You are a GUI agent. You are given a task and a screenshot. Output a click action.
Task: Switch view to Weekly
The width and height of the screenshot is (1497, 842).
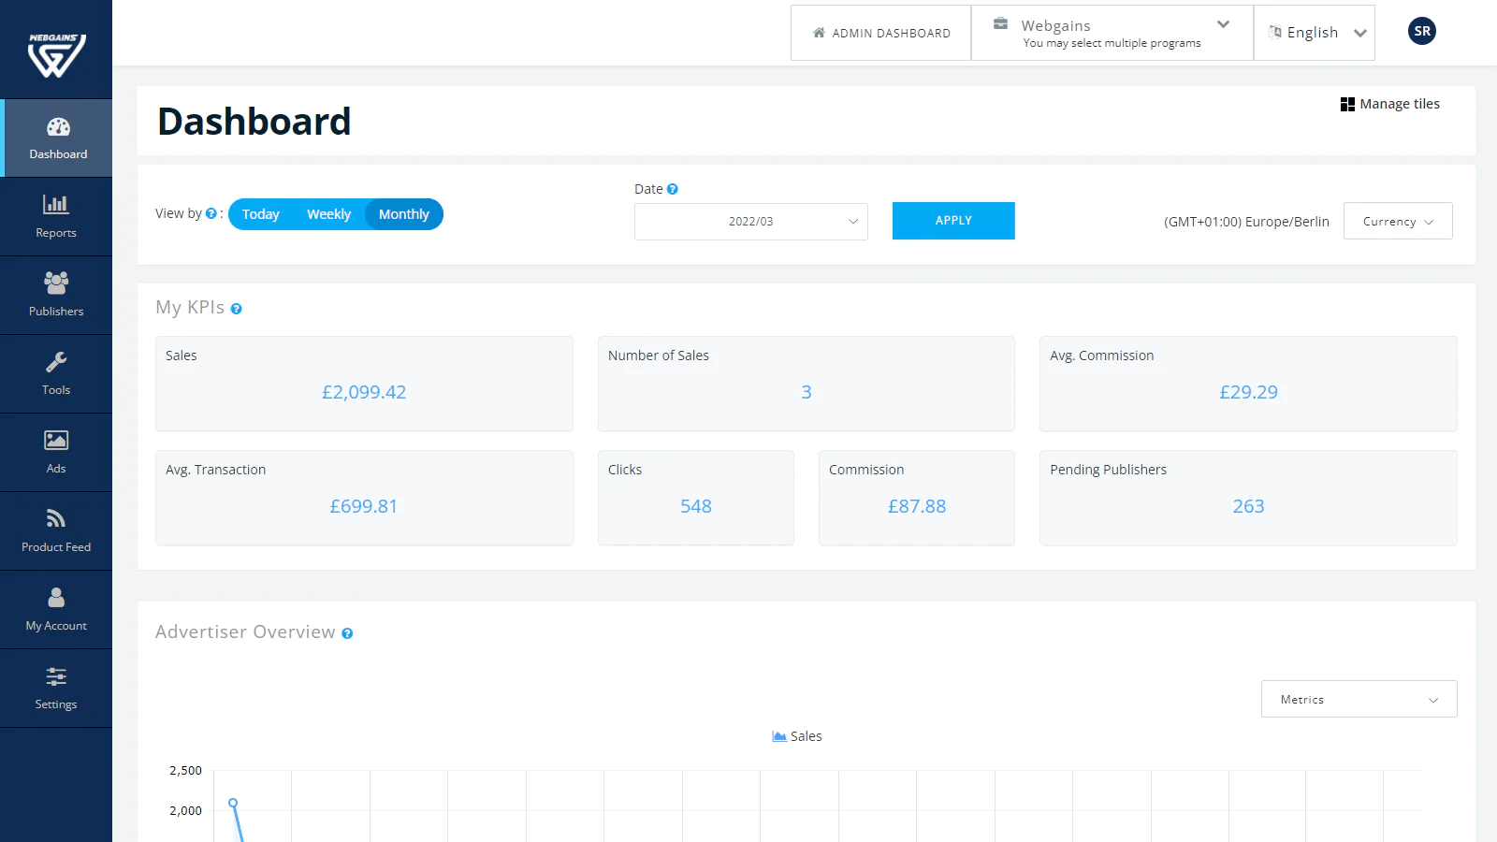click(x=328, y=214)
